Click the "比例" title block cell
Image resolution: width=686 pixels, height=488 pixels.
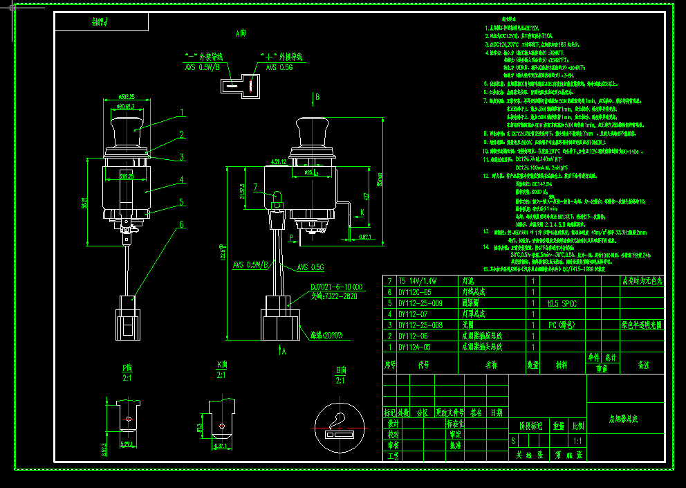pyautogui.click(x=578, y=426)
